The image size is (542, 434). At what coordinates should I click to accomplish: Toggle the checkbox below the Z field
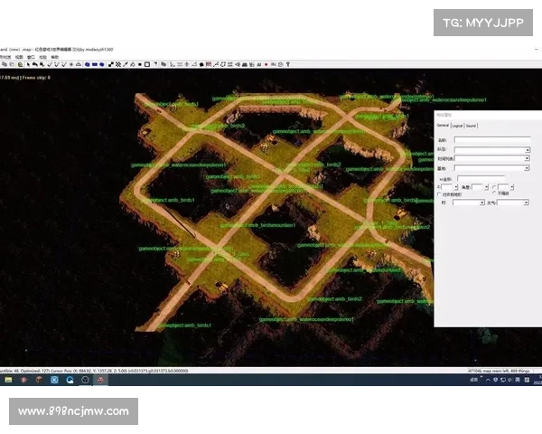pyautogui.click(x=439, y=194)
